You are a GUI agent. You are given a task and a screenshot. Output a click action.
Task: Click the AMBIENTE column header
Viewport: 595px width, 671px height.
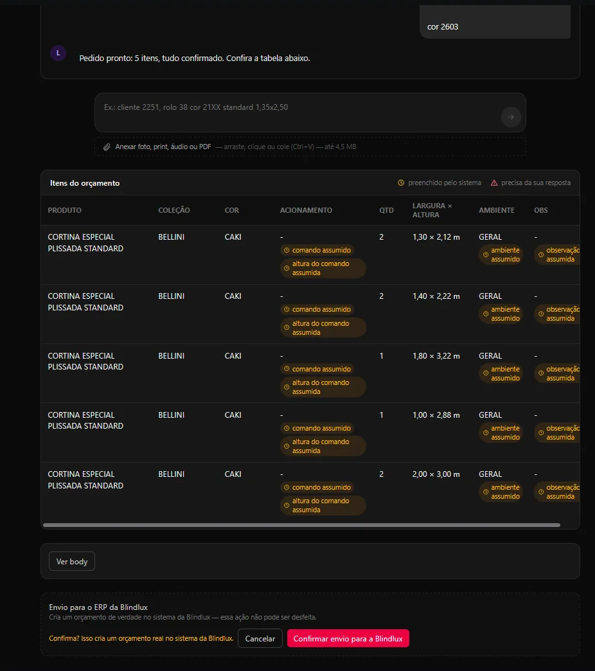tap(497, 210)
